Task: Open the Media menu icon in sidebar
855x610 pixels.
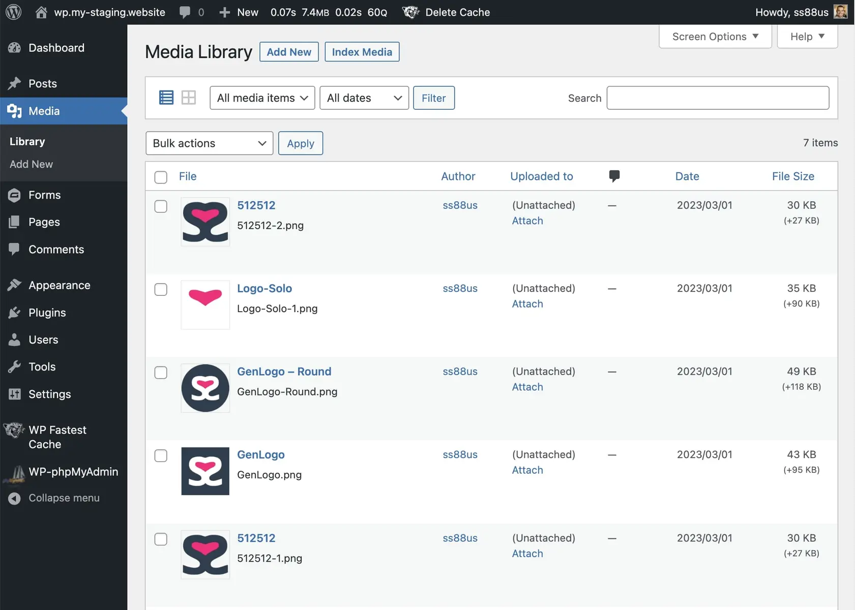Action: pyautogui.click(x=14, y=111)
